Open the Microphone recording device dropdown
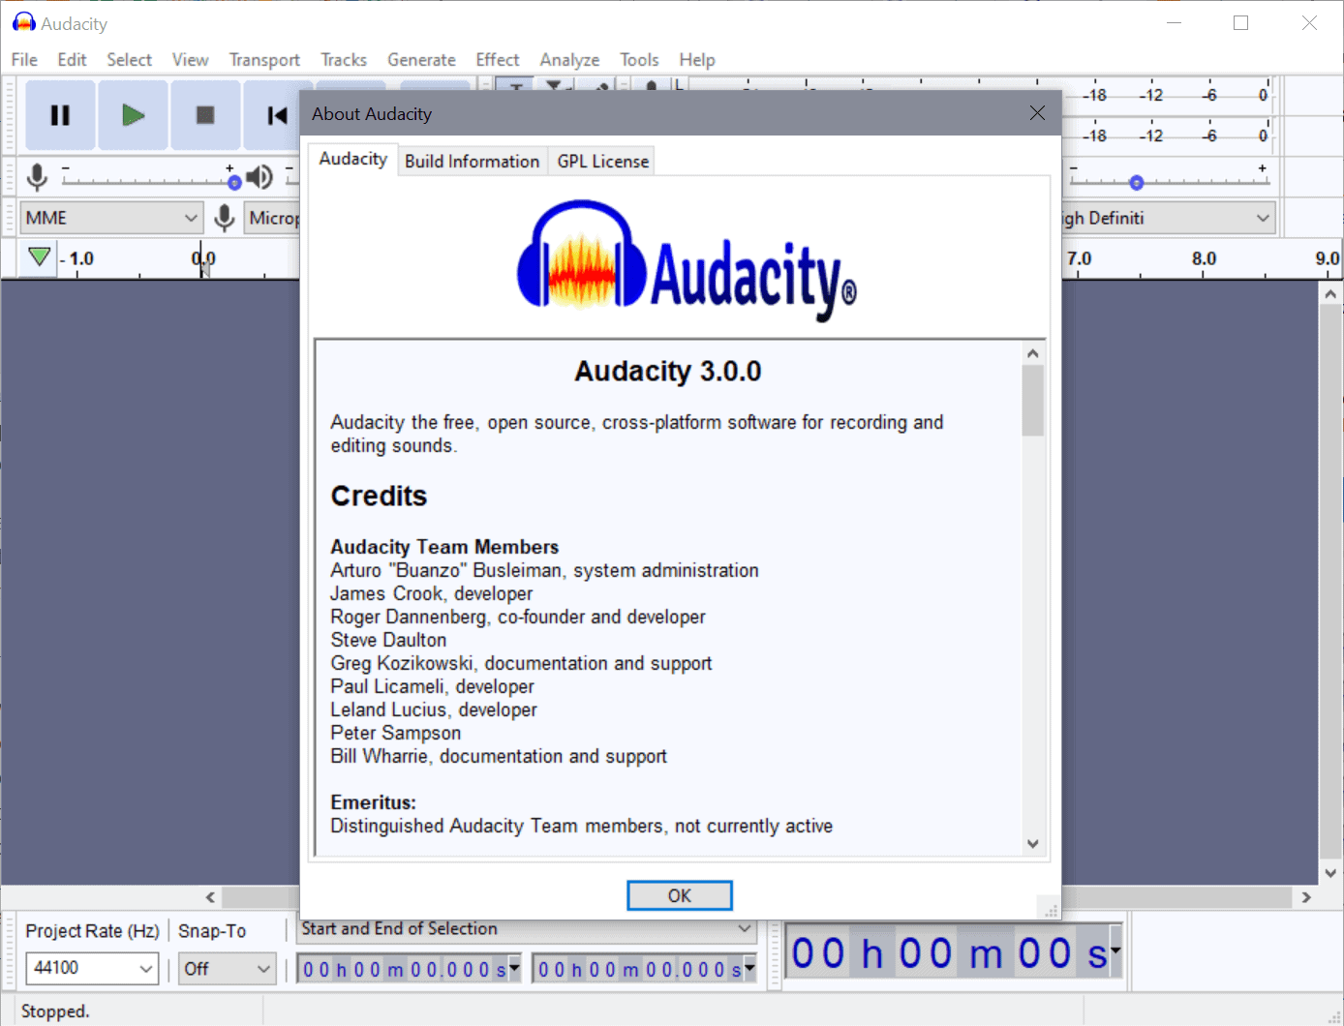This screenshot has height=1026, width=1344. click(x=272, y=218)
